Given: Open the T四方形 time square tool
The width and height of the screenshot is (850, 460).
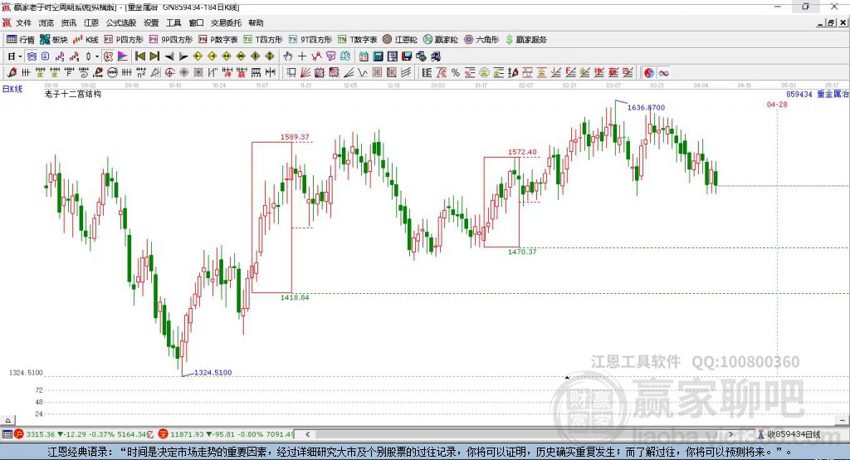Looking at the screenshot, I should tap(263, 40).
